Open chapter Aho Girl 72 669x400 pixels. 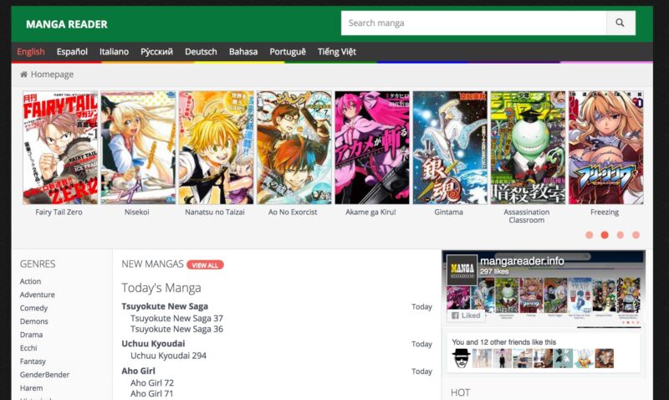point(152,383)
